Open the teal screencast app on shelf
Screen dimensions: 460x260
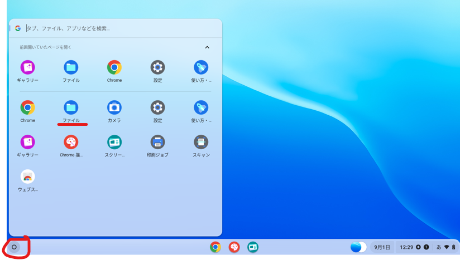252,247
